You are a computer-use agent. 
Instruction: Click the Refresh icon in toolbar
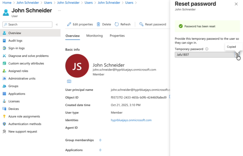(x=117, y=24)
